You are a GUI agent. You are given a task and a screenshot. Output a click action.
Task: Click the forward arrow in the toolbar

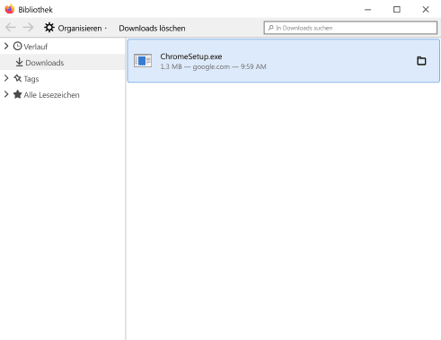(x=29, y=28)
